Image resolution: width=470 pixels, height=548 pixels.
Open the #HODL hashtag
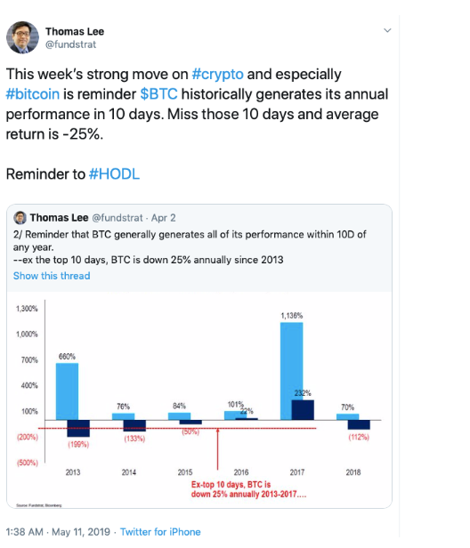click(114, 174)
